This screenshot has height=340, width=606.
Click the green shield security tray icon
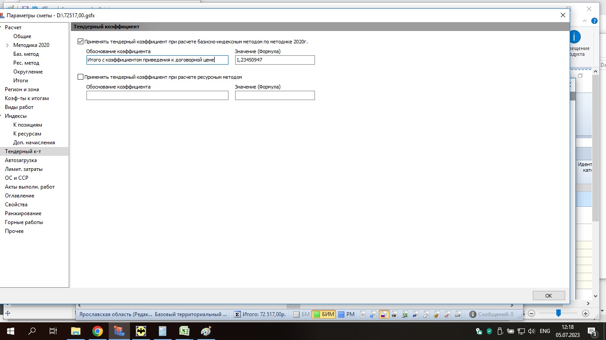point(489,331)
